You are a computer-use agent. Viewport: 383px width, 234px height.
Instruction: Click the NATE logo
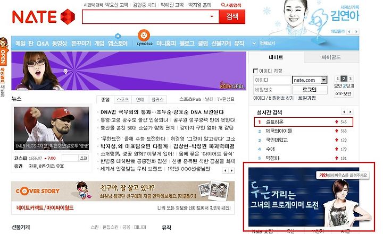44,17
